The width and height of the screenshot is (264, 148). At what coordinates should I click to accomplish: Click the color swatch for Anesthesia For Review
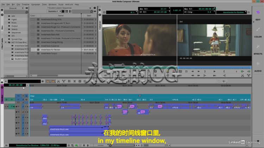tap(33, 50)
